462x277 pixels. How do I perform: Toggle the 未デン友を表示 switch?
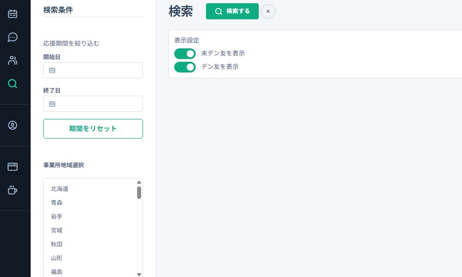pos(185,54)
